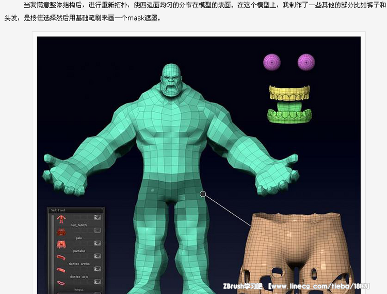
Task: Select the pantalon pants subtool thumbnail
Action: point(61,245)
